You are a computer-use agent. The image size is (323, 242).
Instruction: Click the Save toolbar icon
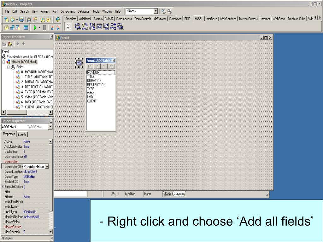click(x=21, y=20)
